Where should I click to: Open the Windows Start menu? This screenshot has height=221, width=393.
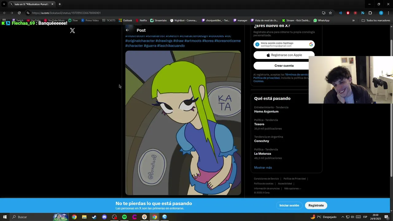click(x=5, y=217)
